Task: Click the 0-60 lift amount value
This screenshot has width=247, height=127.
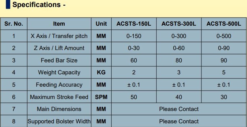Action: coord(179,48)
